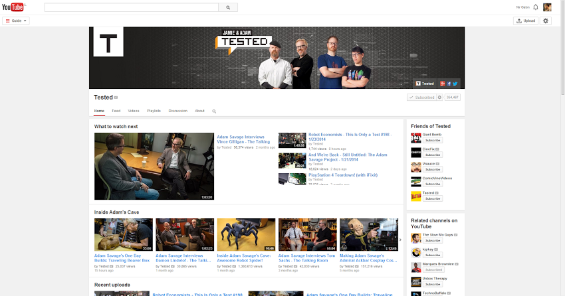
Task: Click the Upload button
Action: pos(526,21)
